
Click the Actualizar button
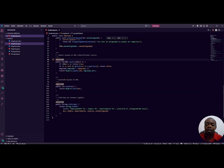pyautogui.click(x=155, y=26)
